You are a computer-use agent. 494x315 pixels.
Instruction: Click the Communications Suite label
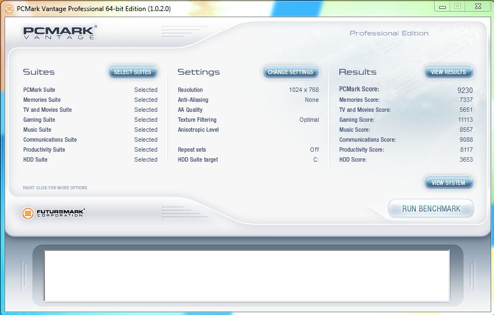(50, 140)
